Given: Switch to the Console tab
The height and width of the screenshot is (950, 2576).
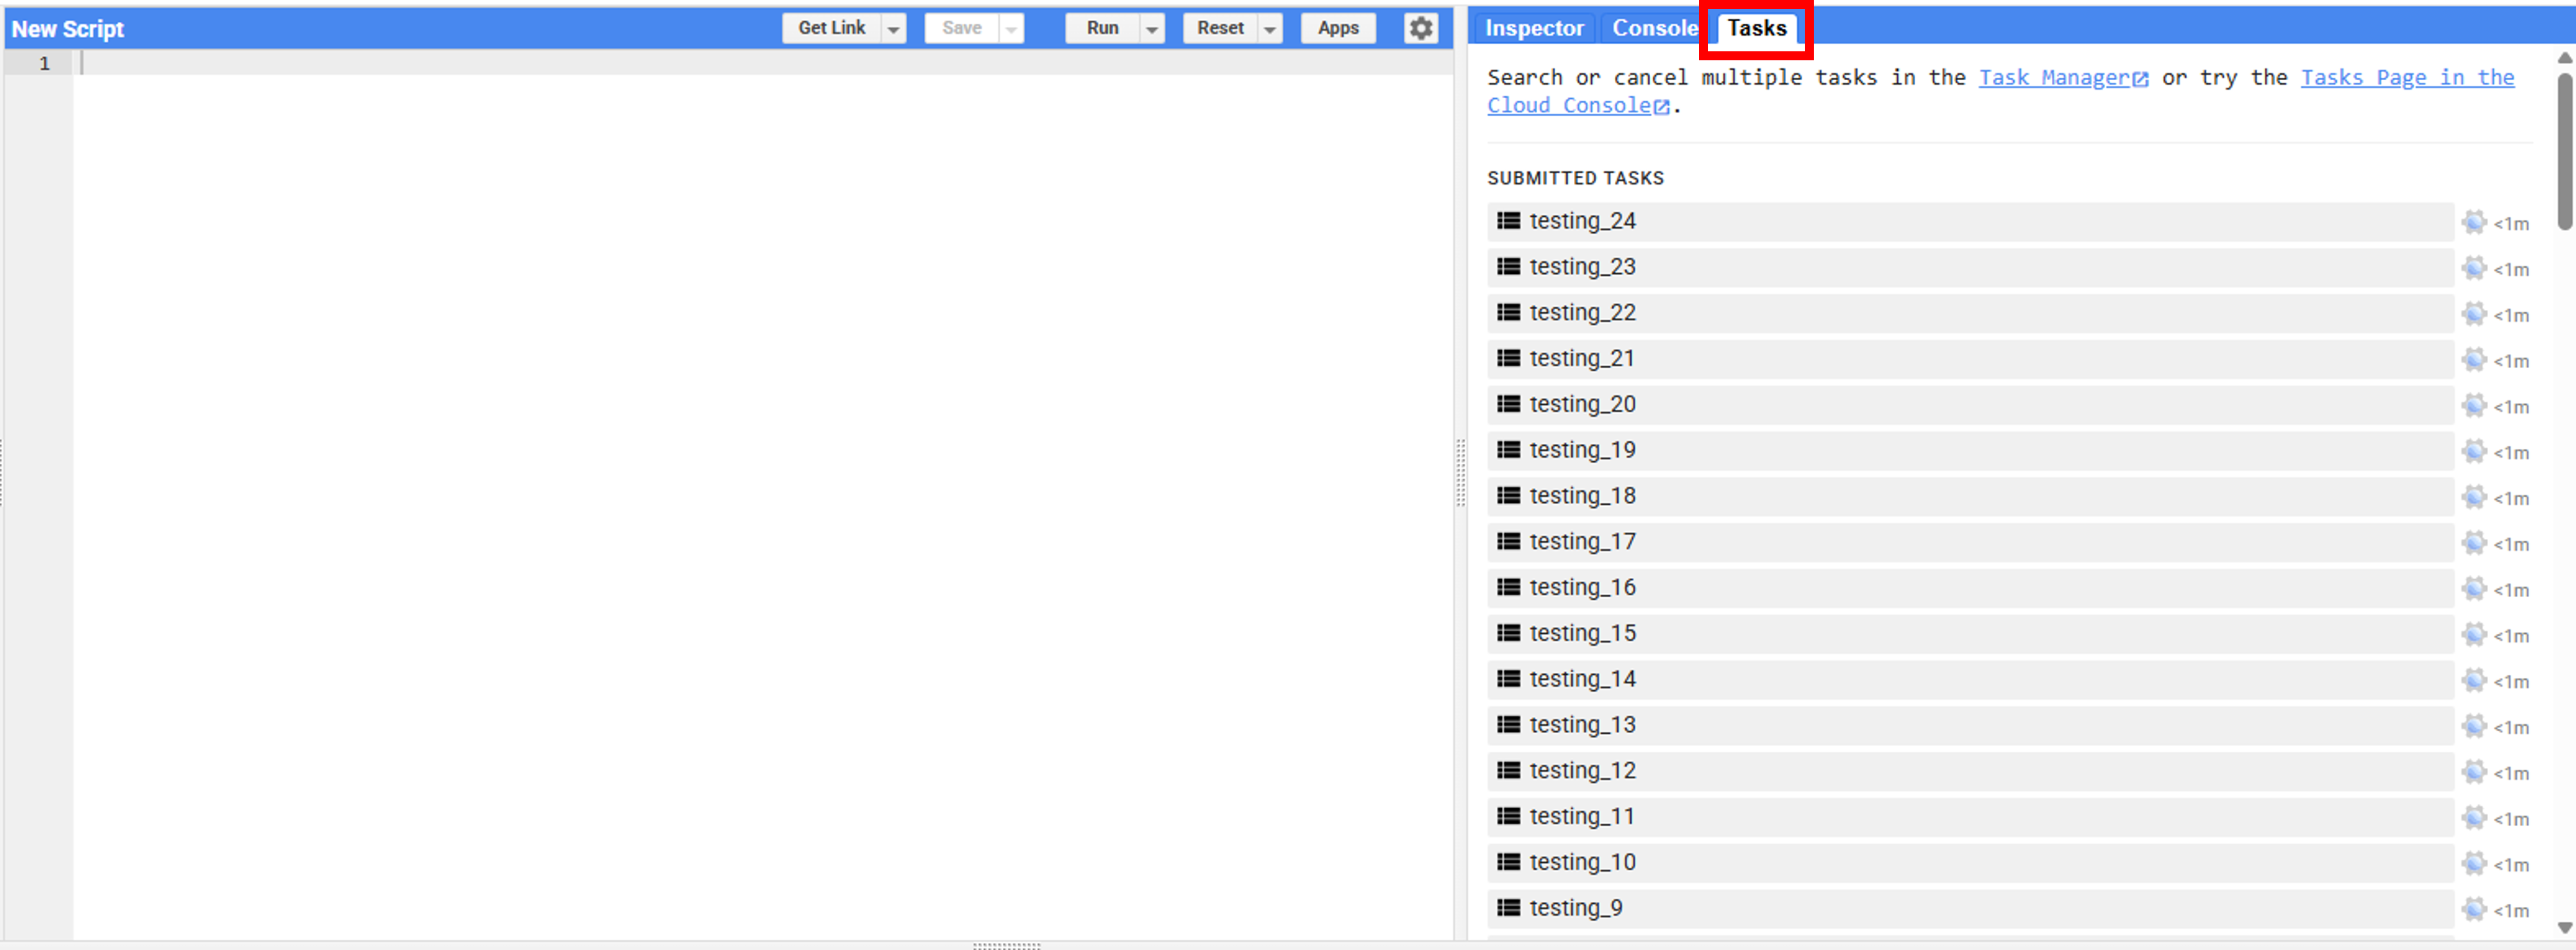Looking at the screenshot, I should tap(1654, 29).
